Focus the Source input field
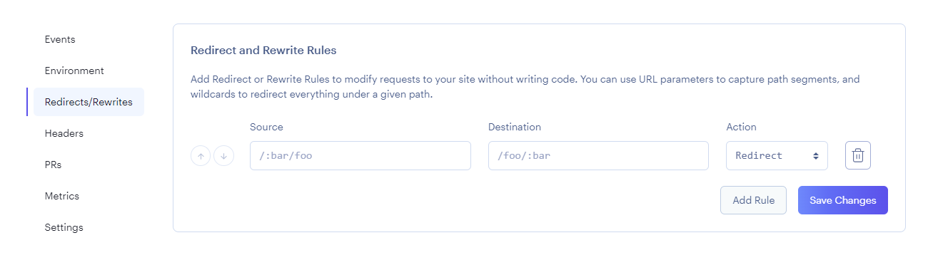Viewport: 938px width, 260px height. point(360,155)
